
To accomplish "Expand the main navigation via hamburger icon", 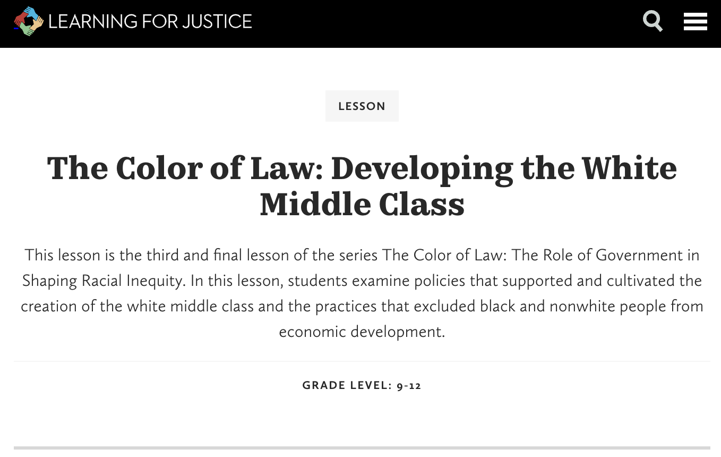I will coord(695,21).
